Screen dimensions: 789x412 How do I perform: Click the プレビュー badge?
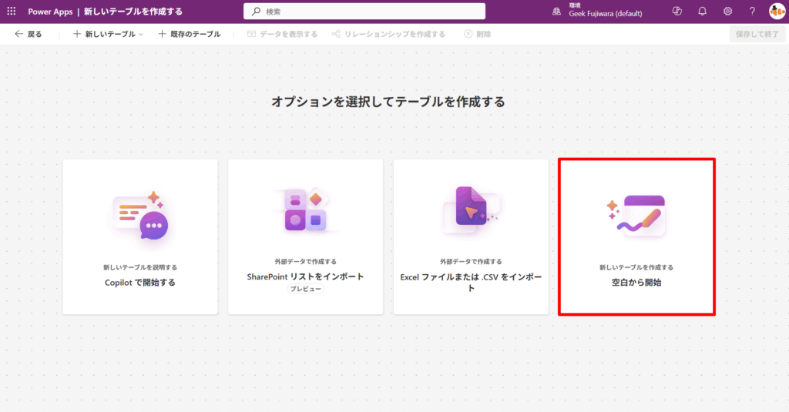[x=305, y=289]
